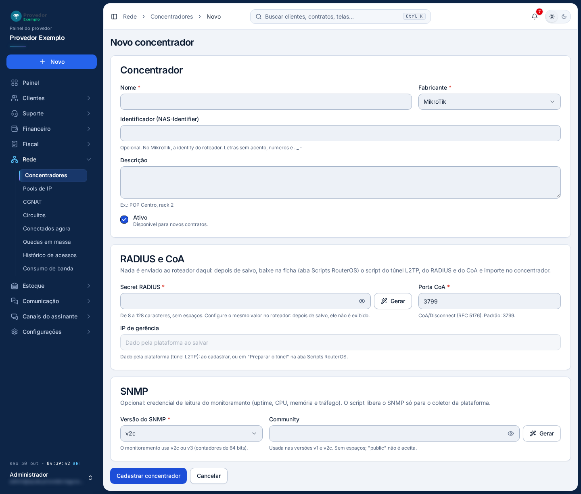Click the Financeiro wallet icon
The height and width of the screenshot is (494, 581).
[15, 129]
